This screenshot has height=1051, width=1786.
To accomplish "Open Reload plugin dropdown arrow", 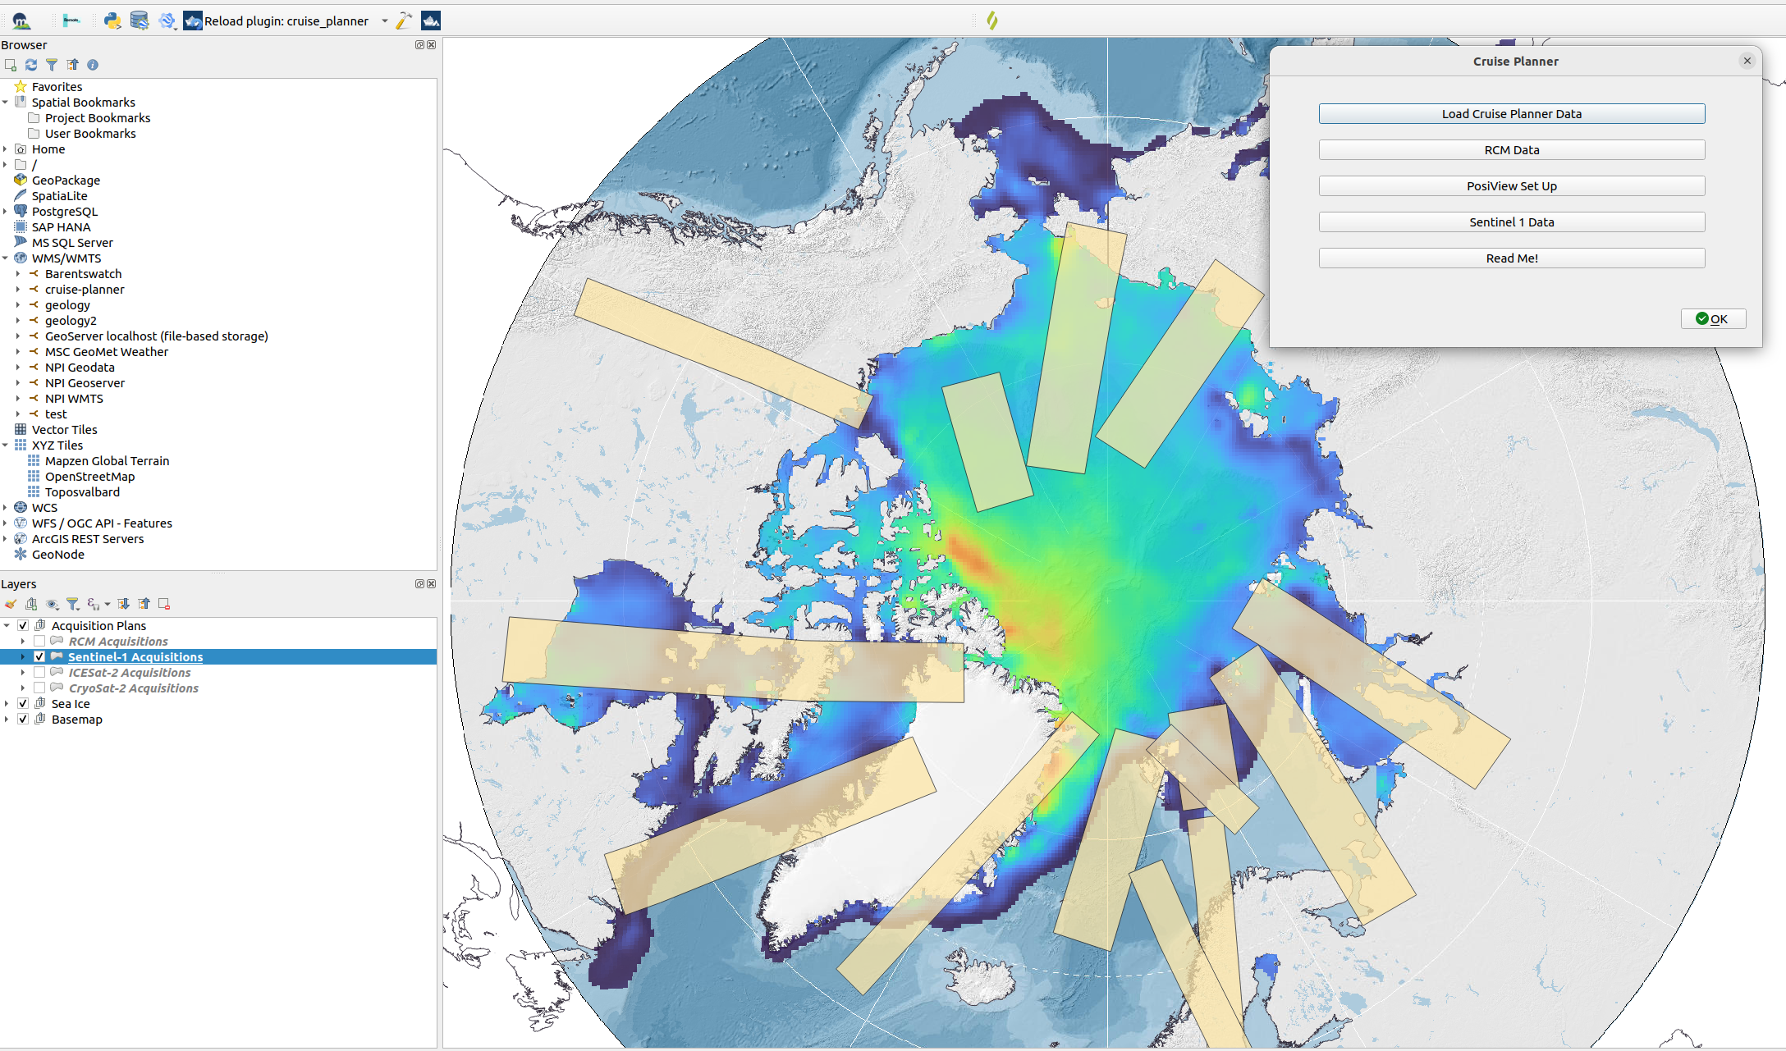I will click(x=384, y=21).
